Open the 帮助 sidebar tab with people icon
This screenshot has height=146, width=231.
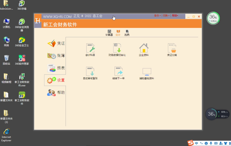[56, 93]
